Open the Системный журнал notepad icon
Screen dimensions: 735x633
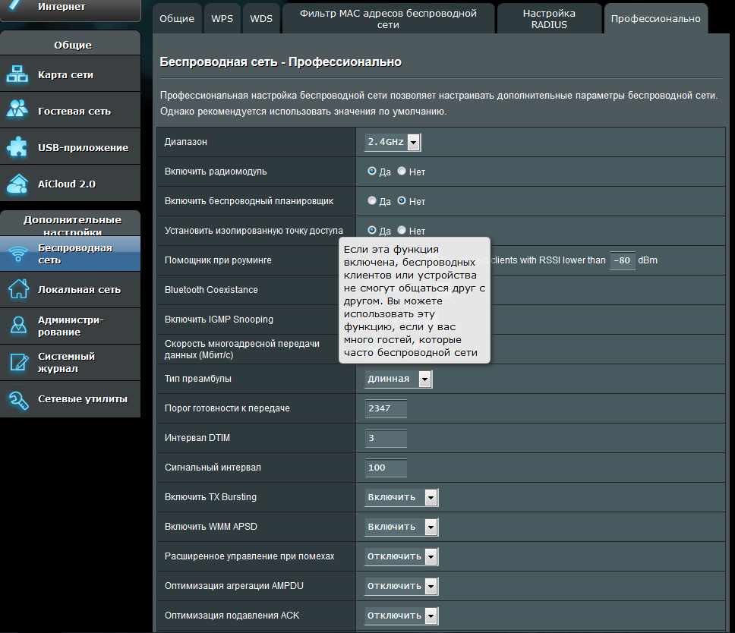pos(19,362)
